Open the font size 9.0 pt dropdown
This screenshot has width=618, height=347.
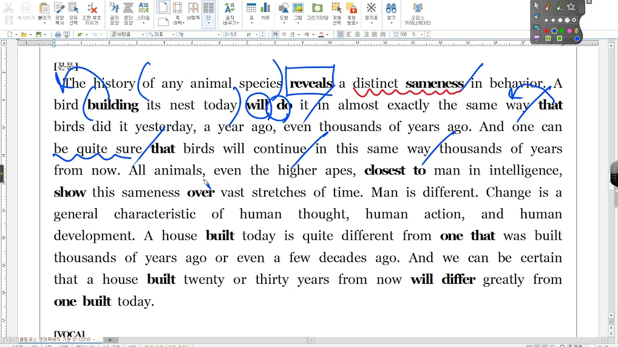click(x=256, y=35)
